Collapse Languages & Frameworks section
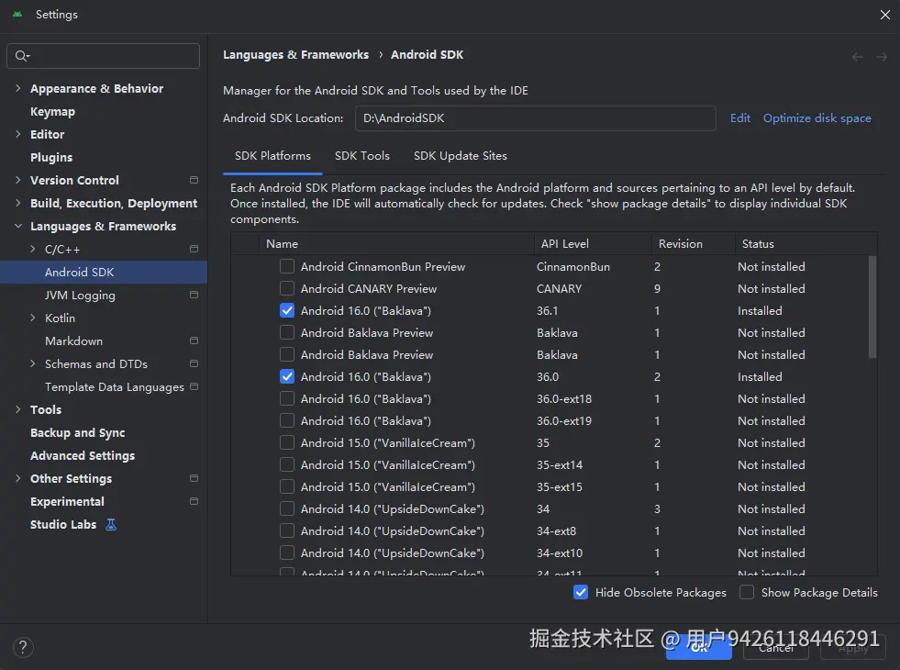Screen dimensions: 900x670 (x=17, y=226)
